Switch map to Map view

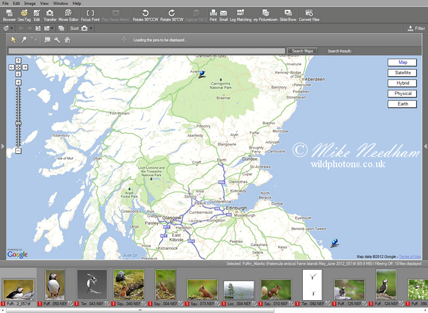click(402, 62)
